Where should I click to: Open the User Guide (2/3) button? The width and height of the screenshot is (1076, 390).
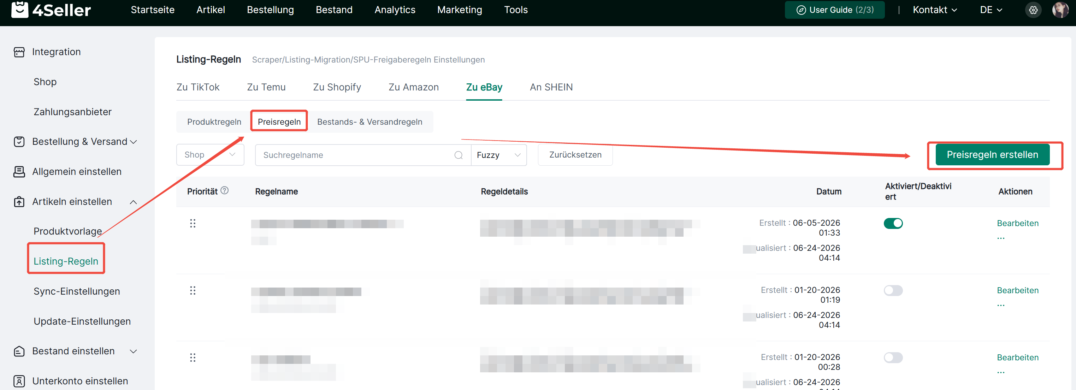point(835,10)
